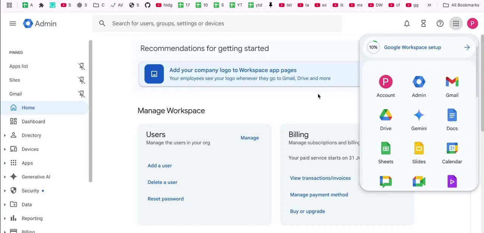The height and width of the screenshot is (233, 484).
Task: Expand the Security section
Action: pos(5,191)
